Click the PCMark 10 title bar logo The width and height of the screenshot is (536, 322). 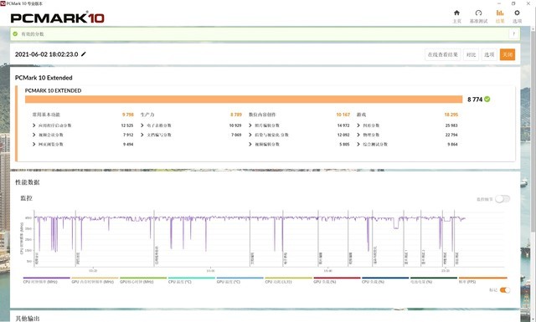(3, 3)
